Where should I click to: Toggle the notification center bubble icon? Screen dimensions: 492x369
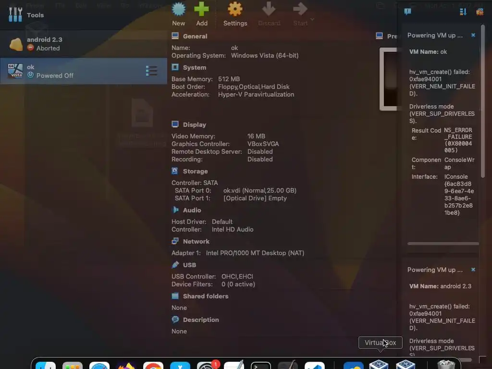pos(407,12)
